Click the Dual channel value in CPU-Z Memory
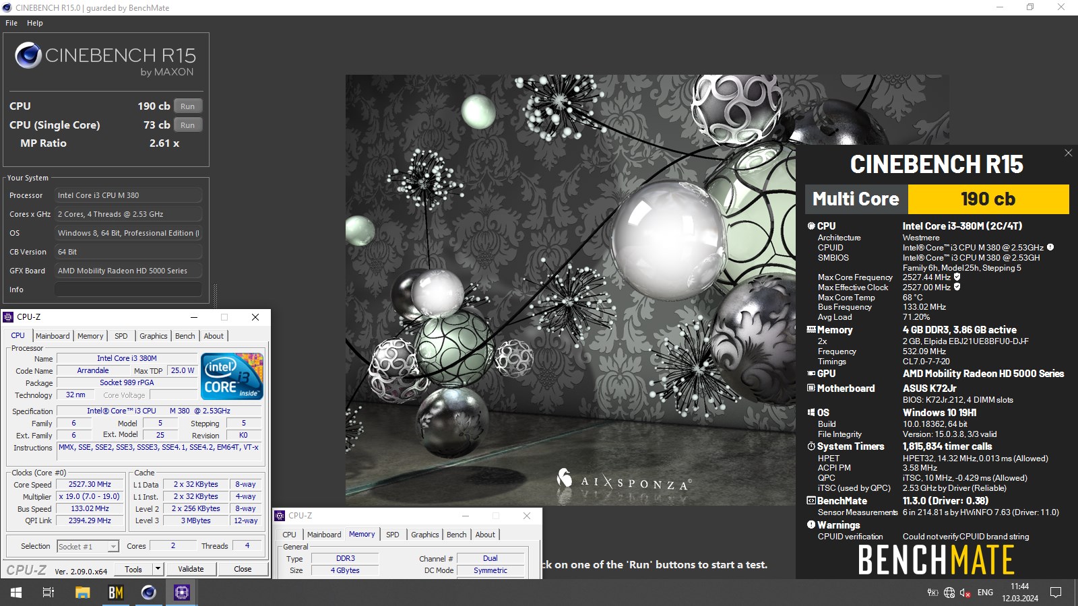The height and width of the screenshot is (606, 1078). [490, 558]
